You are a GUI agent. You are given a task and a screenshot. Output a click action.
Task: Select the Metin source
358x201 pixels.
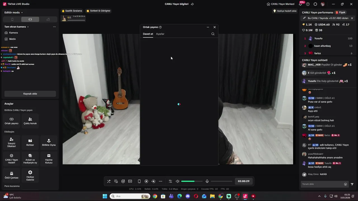point(12,39)
